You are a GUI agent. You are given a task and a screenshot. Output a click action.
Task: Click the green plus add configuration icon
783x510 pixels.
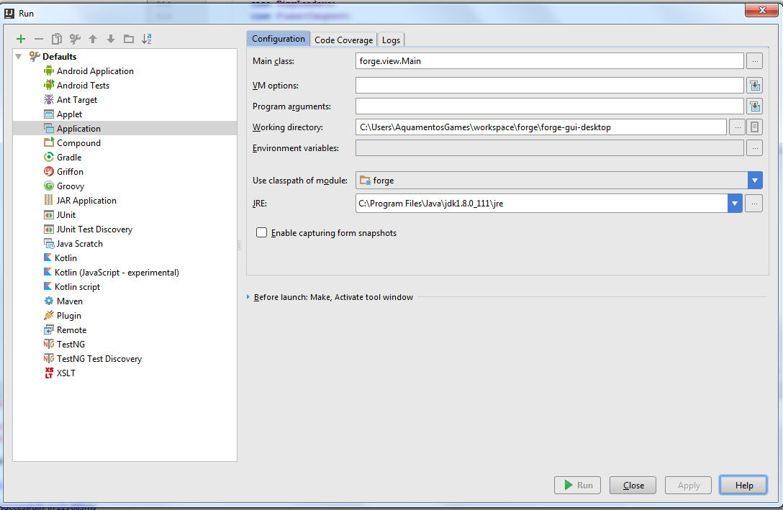click(21, 39)
